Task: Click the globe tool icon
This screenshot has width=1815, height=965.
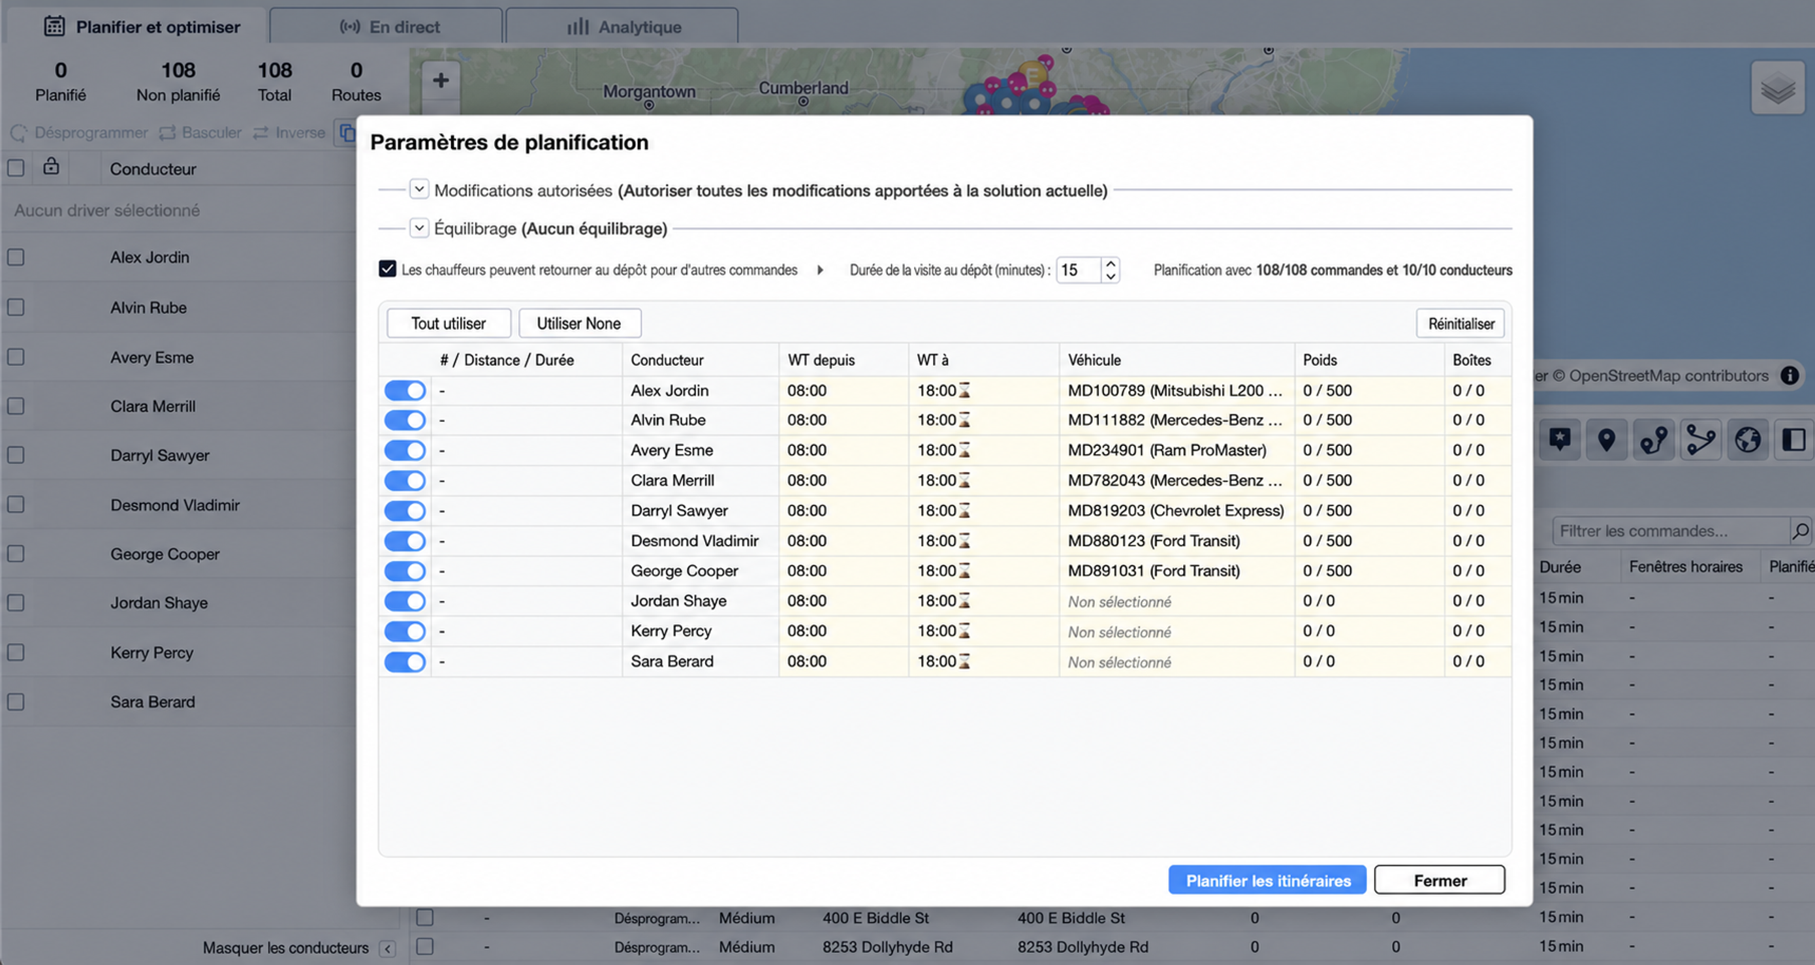Action: [1747, 439]
